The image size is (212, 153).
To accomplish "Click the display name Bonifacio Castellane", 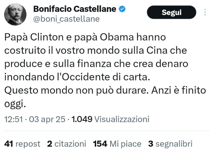I will click(x=75, y=9).
